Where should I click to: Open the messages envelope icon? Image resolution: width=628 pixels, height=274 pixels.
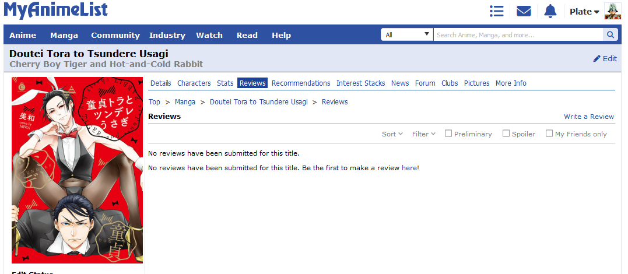(x=524, y=11)
